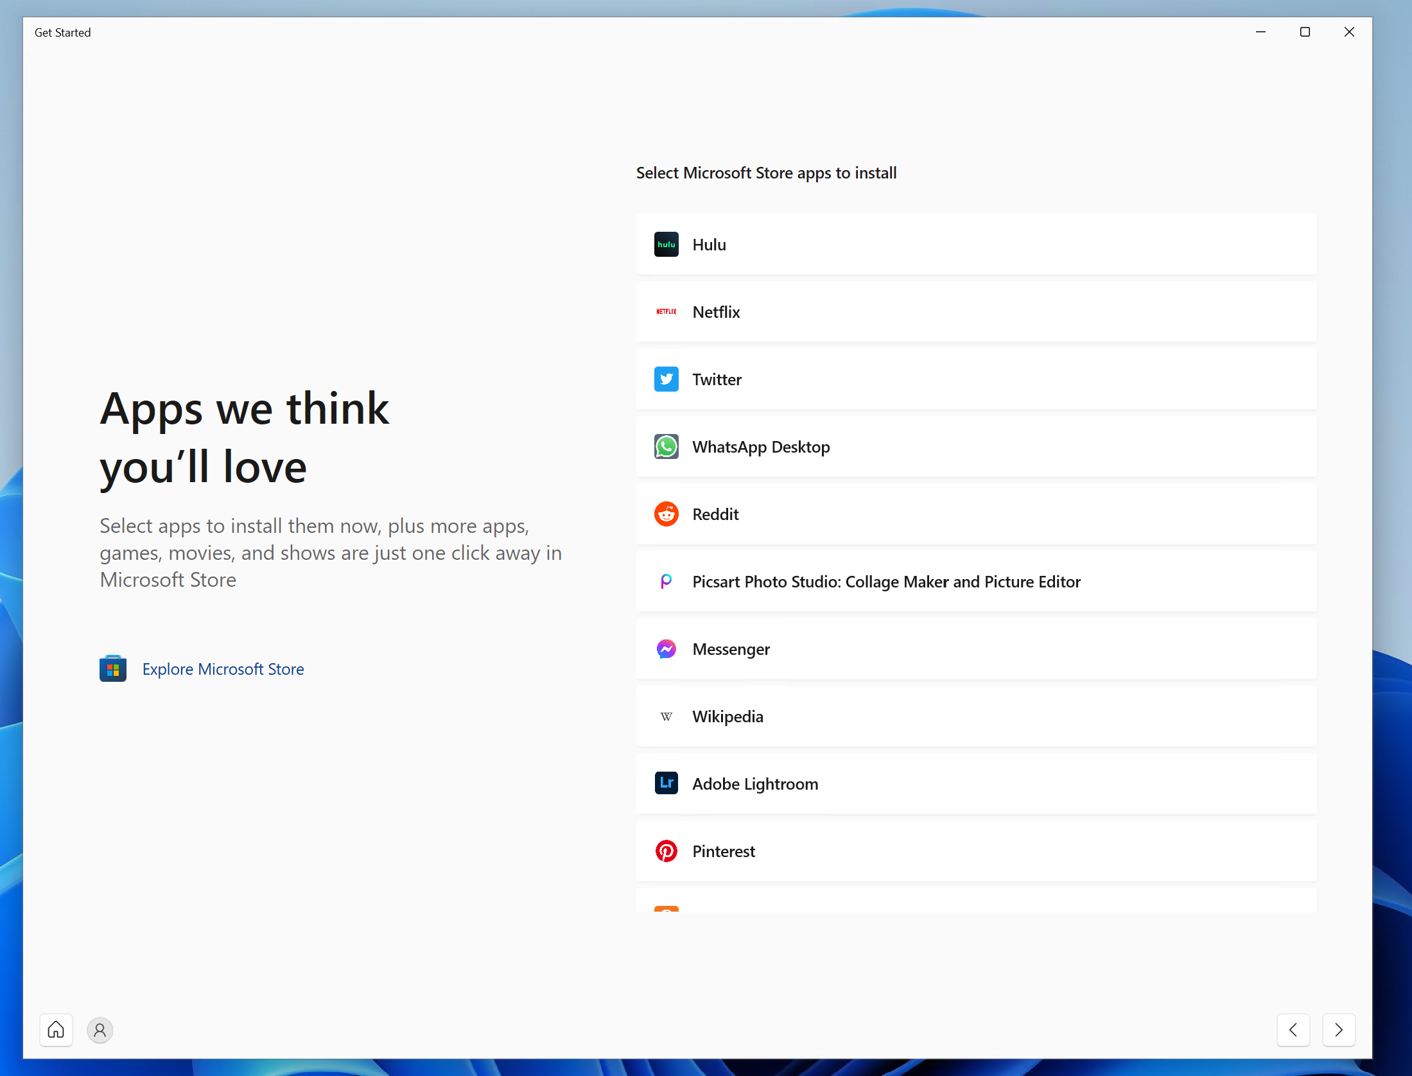Go to next page arrow
The image size is (1412, 1076).
[x=1338, y=1030]
